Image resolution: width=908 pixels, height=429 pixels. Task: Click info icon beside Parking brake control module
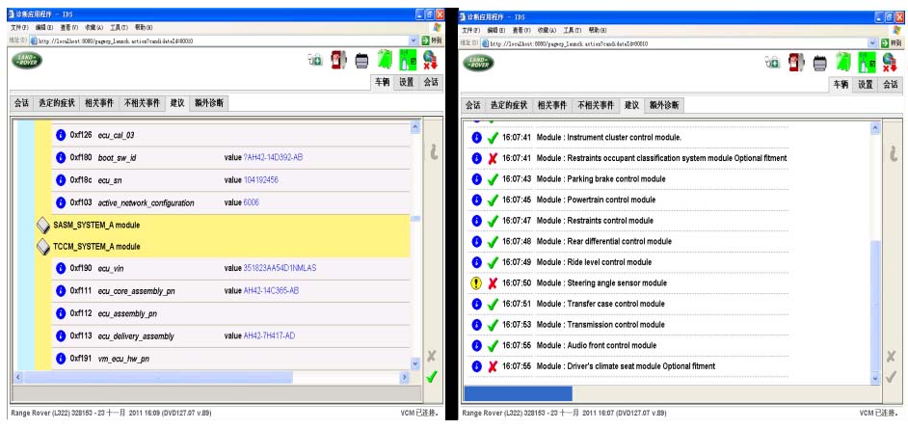click(x=476, y=179)
